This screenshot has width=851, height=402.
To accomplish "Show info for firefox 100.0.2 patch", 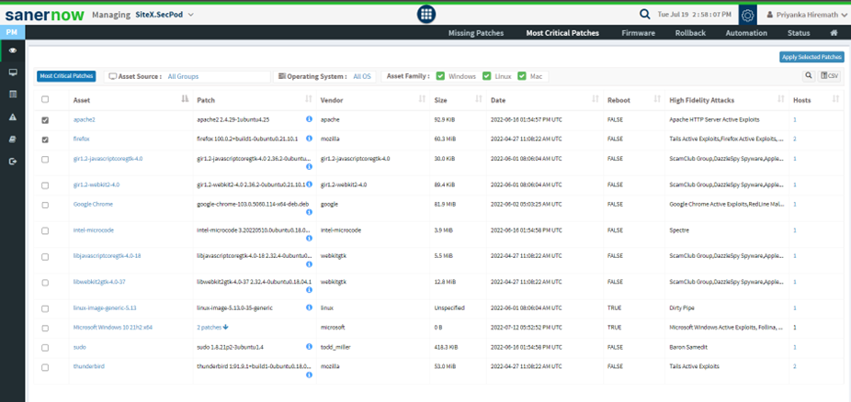I will pos(310,139).
